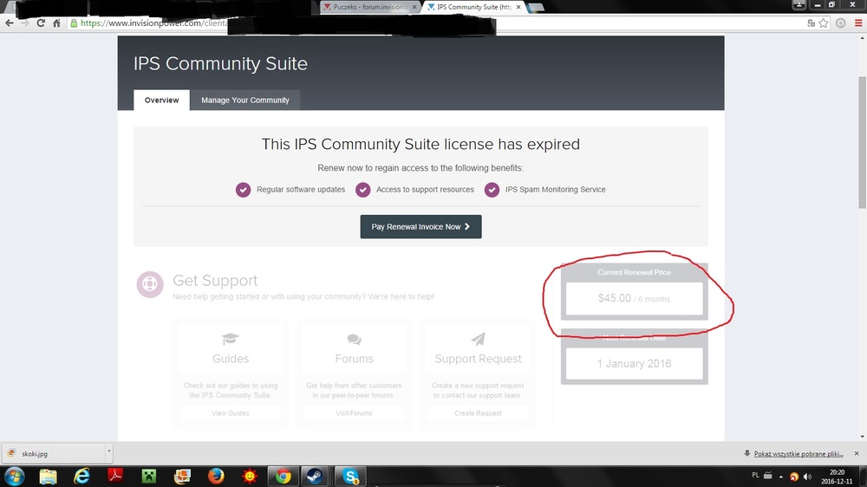867x487 pixels.
Task: Open Steam from the taskbar
Action: (313, 476)
